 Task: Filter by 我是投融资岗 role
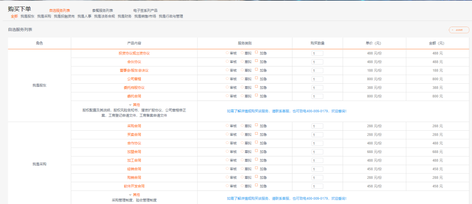coord(64,16)
